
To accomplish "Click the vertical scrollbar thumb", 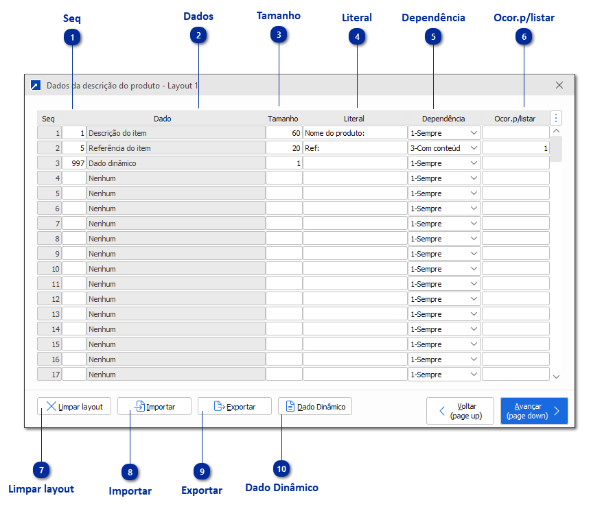I will coord(556,149).
